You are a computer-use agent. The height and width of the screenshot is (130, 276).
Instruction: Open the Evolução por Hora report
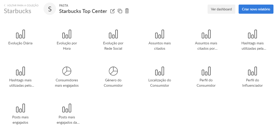point(67,34)
